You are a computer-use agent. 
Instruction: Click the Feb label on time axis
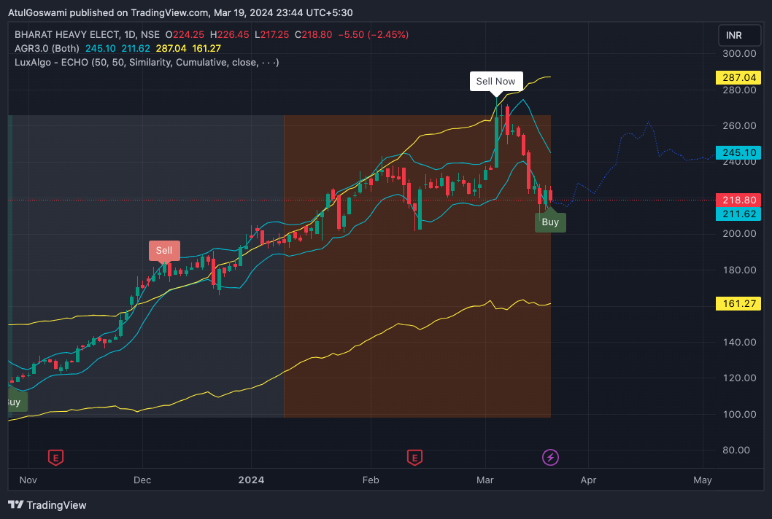pos(371,480)
